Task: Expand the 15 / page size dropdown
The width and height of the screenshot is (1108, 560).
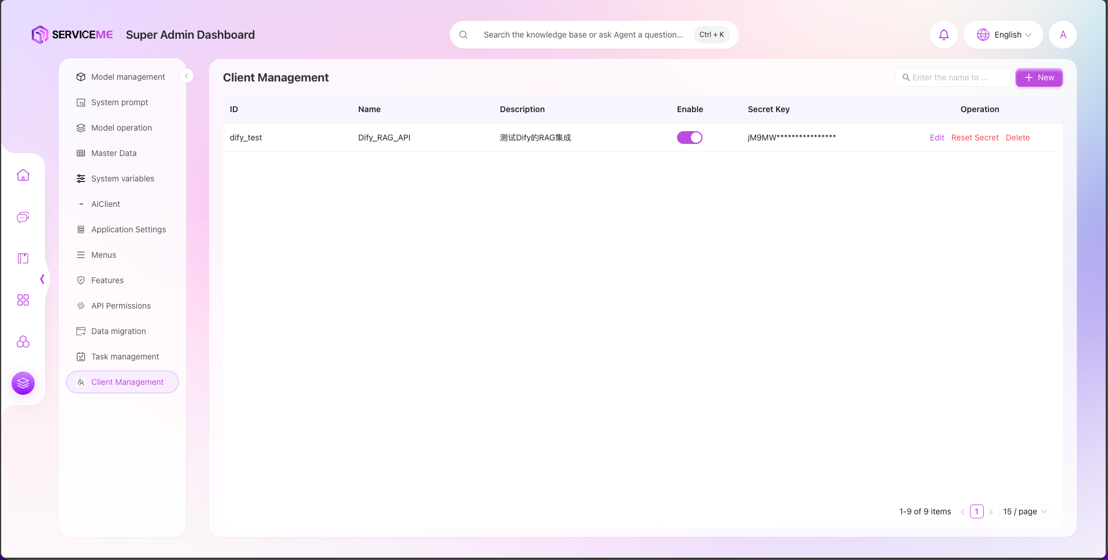Action: (1025, 511)
